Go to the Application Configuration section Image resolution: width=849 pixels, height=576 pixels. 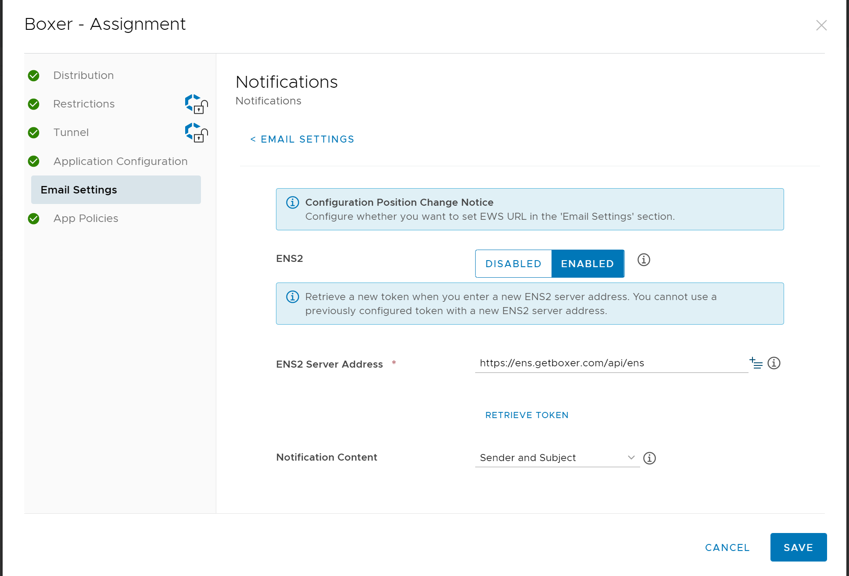[121, 161]
